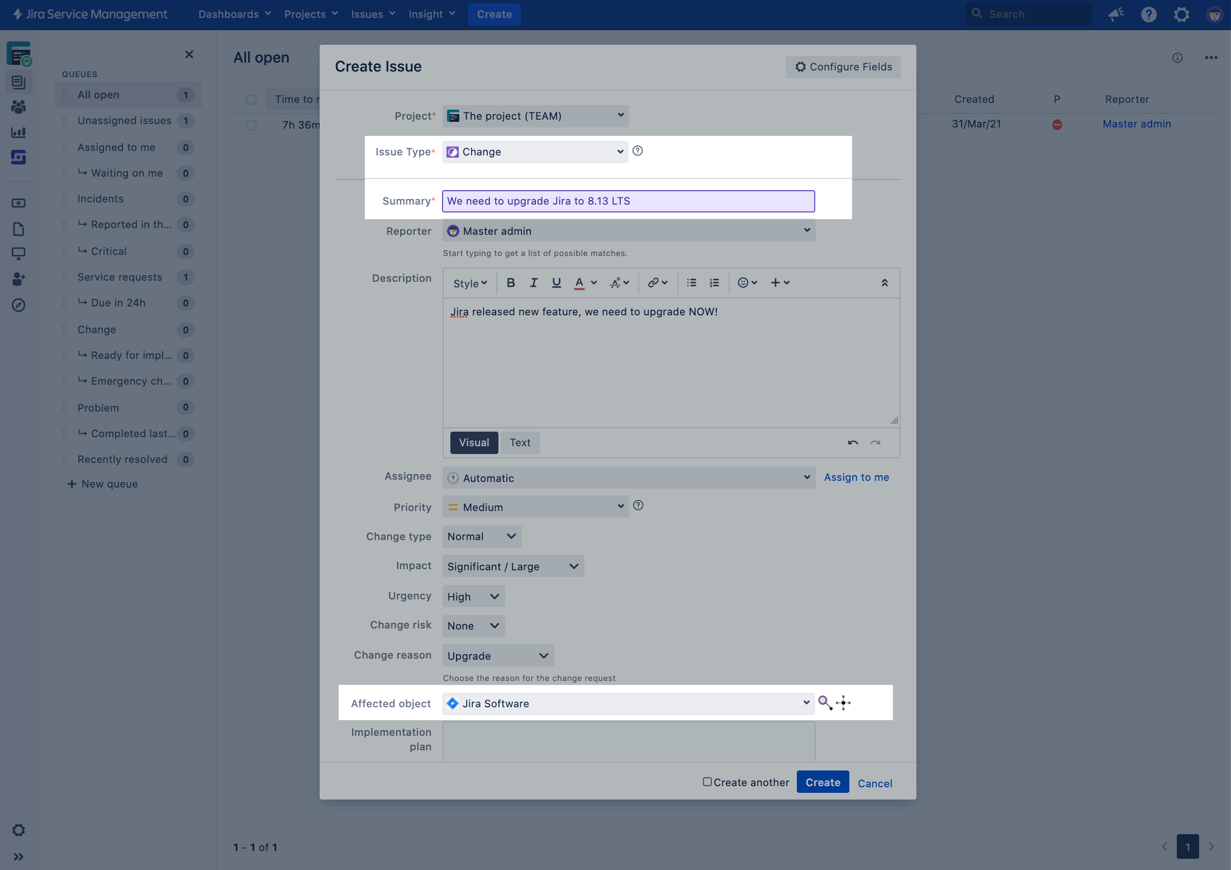Click the undo arrow in editor

point(853,443)
